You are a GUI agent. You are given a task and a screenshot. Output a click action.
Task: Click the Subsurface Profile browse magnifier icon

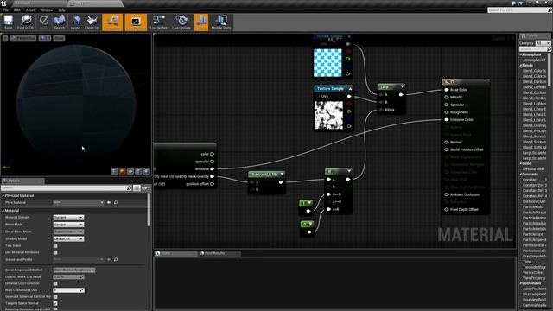[116, 259]
